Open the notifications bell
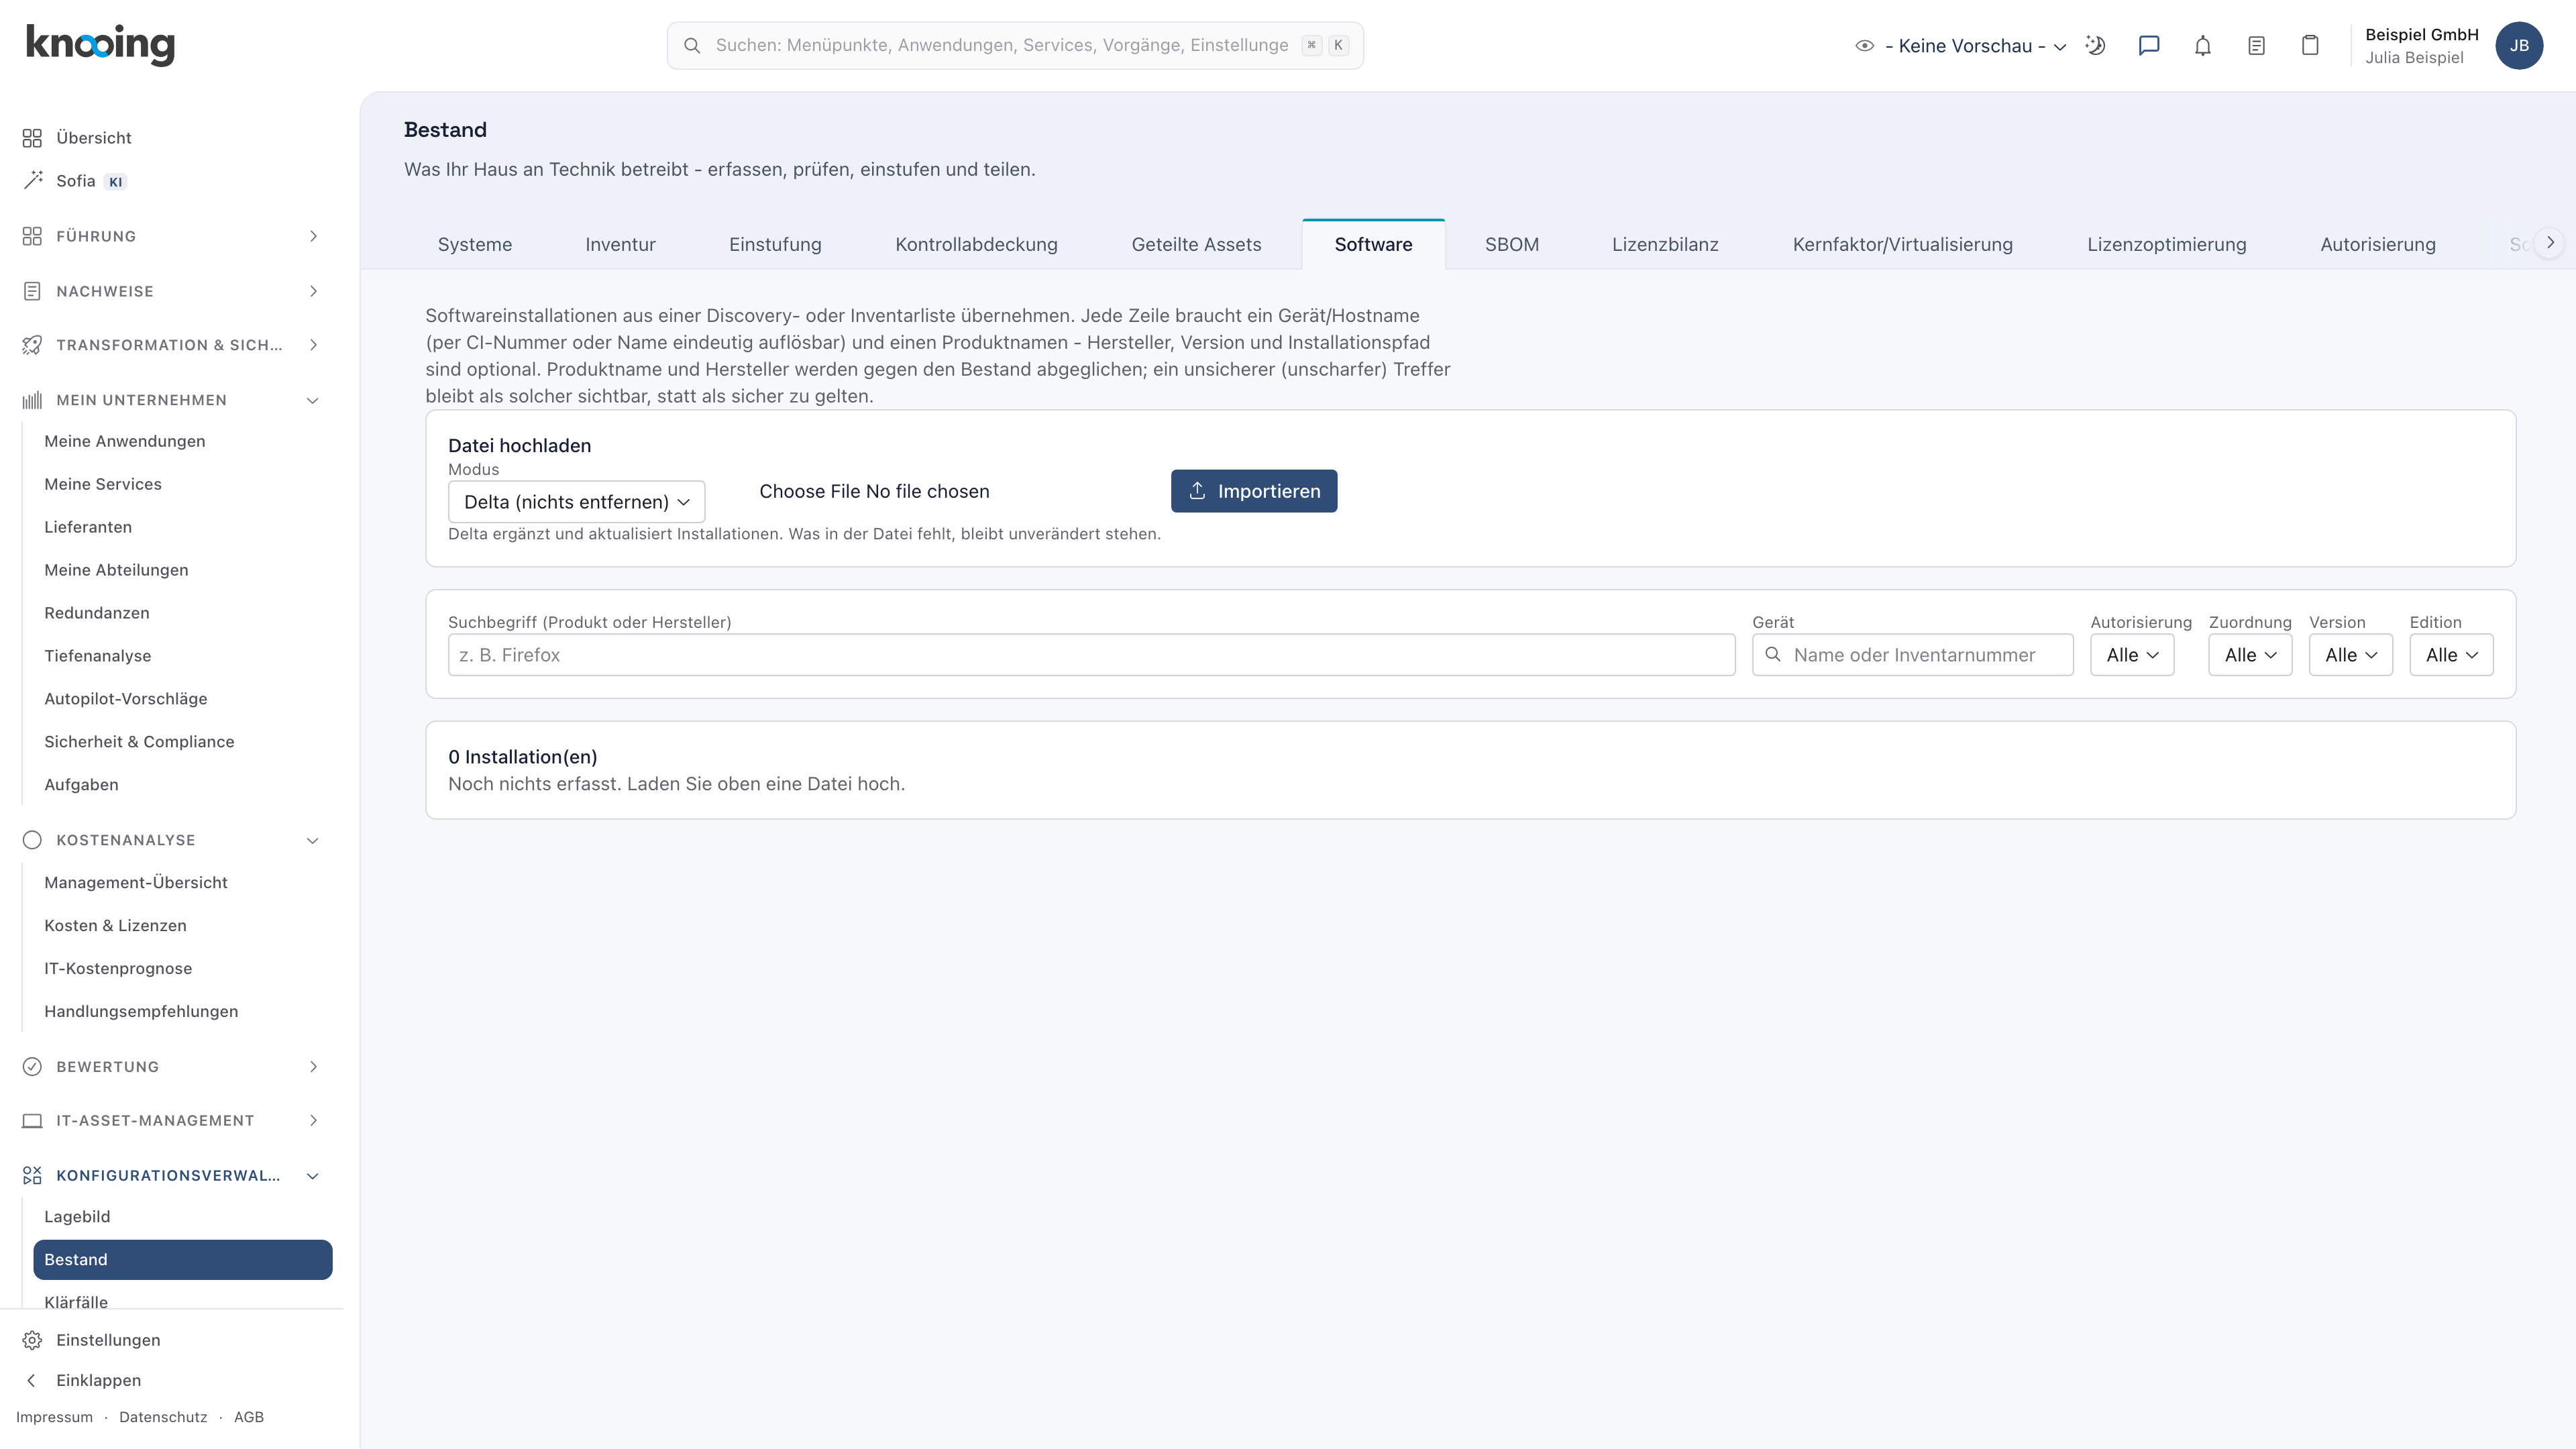Image resolution: width=2576 pixels, height=1449 pixels. (x=2203, y=45)
